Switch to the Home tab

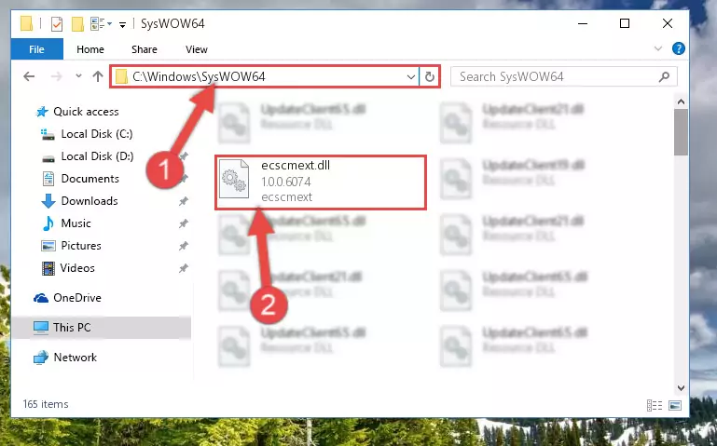(90, 49)
